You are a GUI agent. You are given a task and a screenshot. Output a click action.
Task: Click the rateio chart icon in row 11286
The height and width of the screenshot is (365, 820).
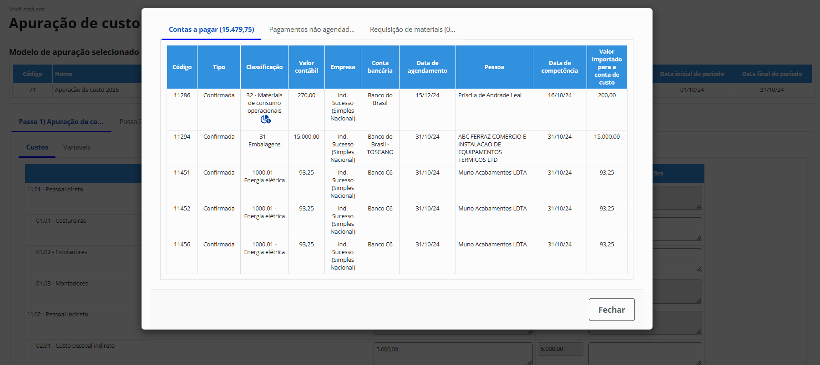pyautogui.click(x=265, y=120)
